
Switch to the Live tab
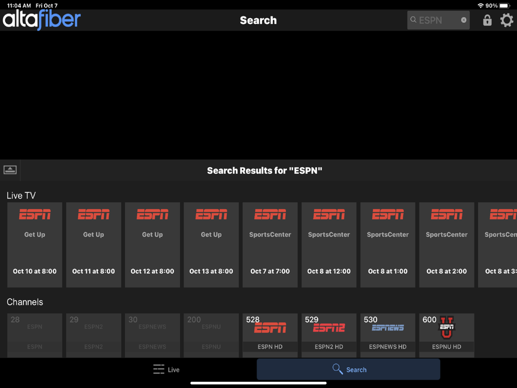click(166, 369)
